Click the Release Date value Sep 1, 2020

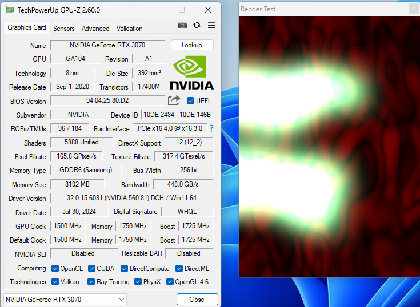[x=73, y=87]
